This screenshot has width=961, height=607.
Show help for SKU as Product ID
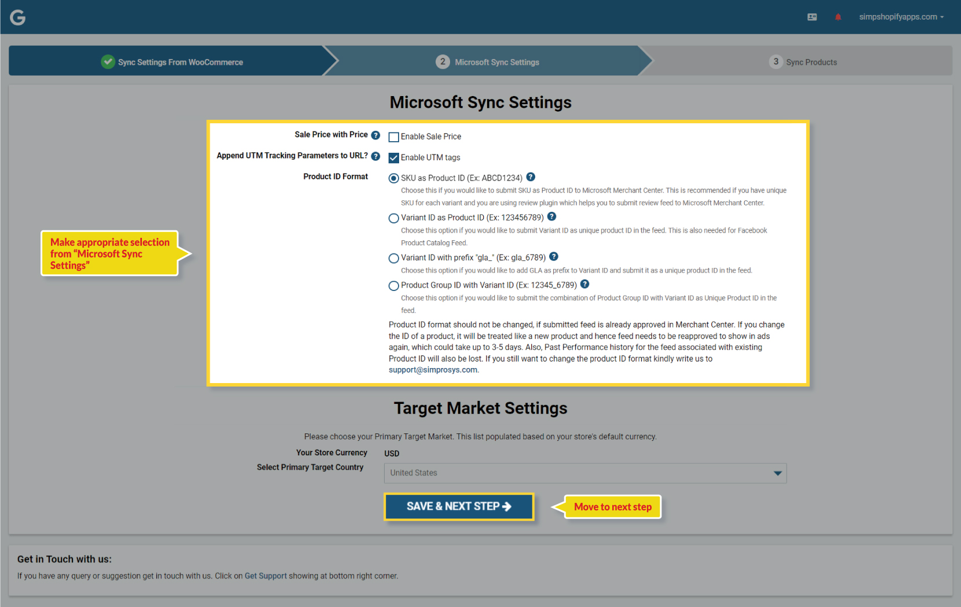pos(531,177)
